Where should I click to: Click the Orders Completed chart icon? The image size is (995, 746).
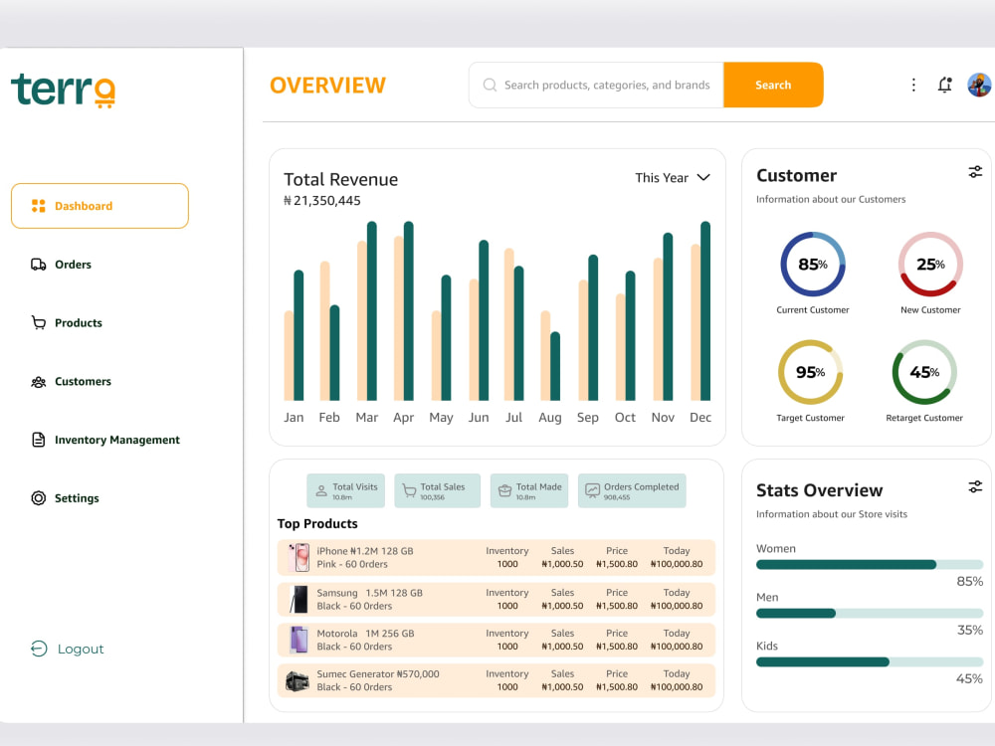click(592, 490)
